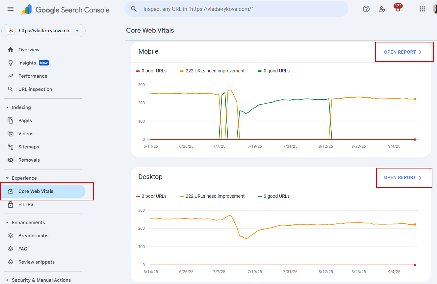Open the Mobile report
437x284 pixels.
point(403,52)
